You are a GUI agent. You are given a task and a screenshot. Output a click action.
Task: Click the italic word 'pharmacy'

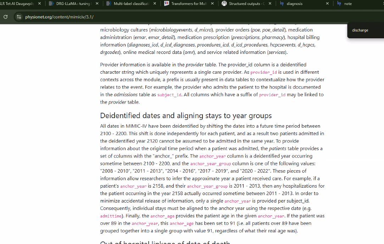[x=272, y=38]
